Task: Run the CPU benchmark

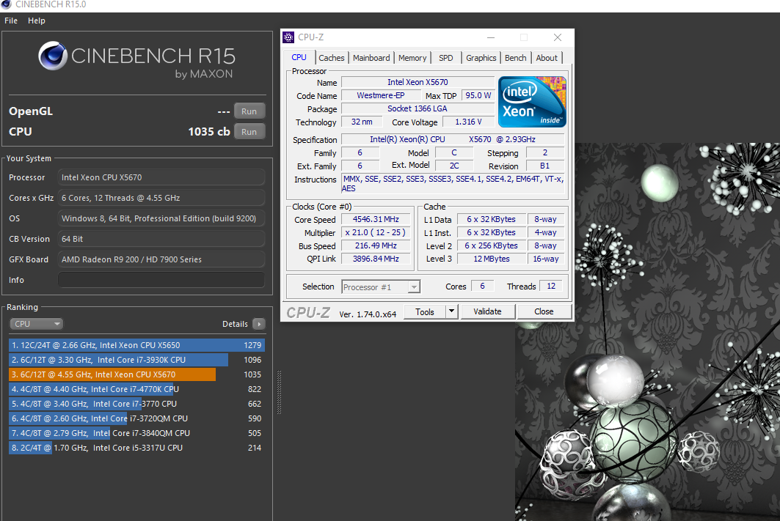Action: click(x=249, y=132)
